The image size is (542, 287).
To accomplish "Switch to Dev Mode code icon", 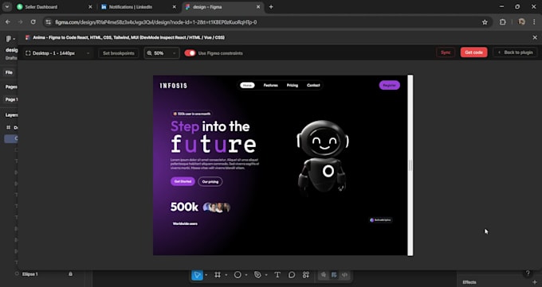I will point(344,275).
